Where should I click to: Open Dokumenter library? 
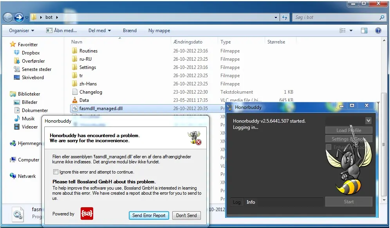click(31, 110)
